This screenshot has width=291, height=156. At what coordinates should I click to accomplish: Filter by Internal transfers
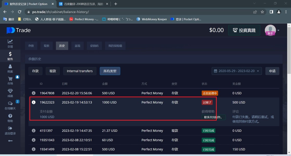pos(79,71)
